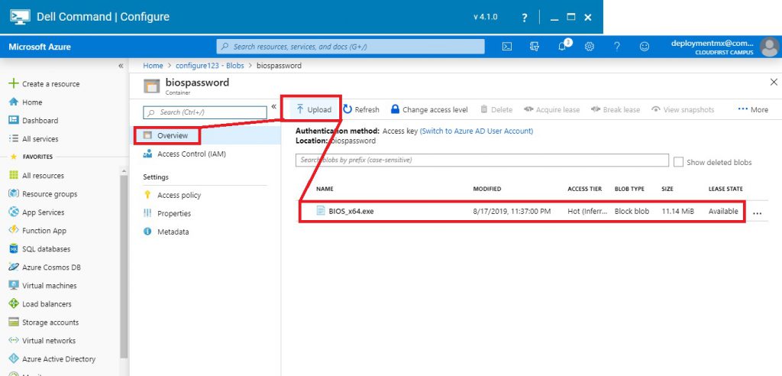Open the help question mark in Azure header
The height and width of the screenshot is (376, 782).
tap(617, 47)
